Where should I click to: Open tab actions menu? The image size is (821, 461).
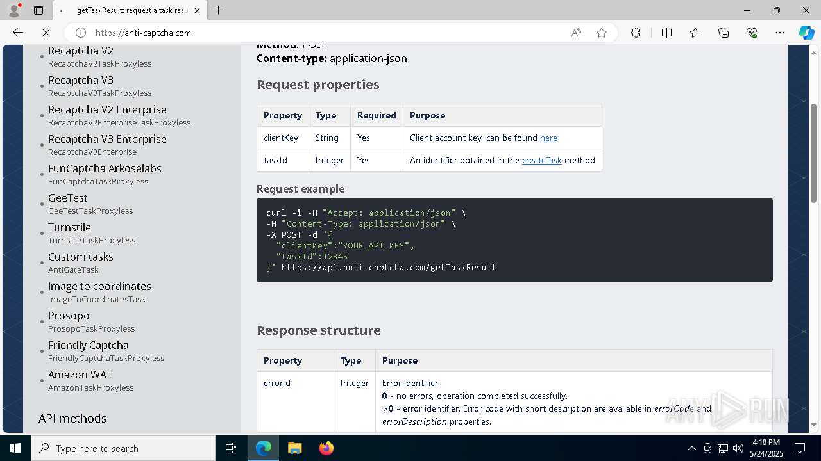pos(38,10)
